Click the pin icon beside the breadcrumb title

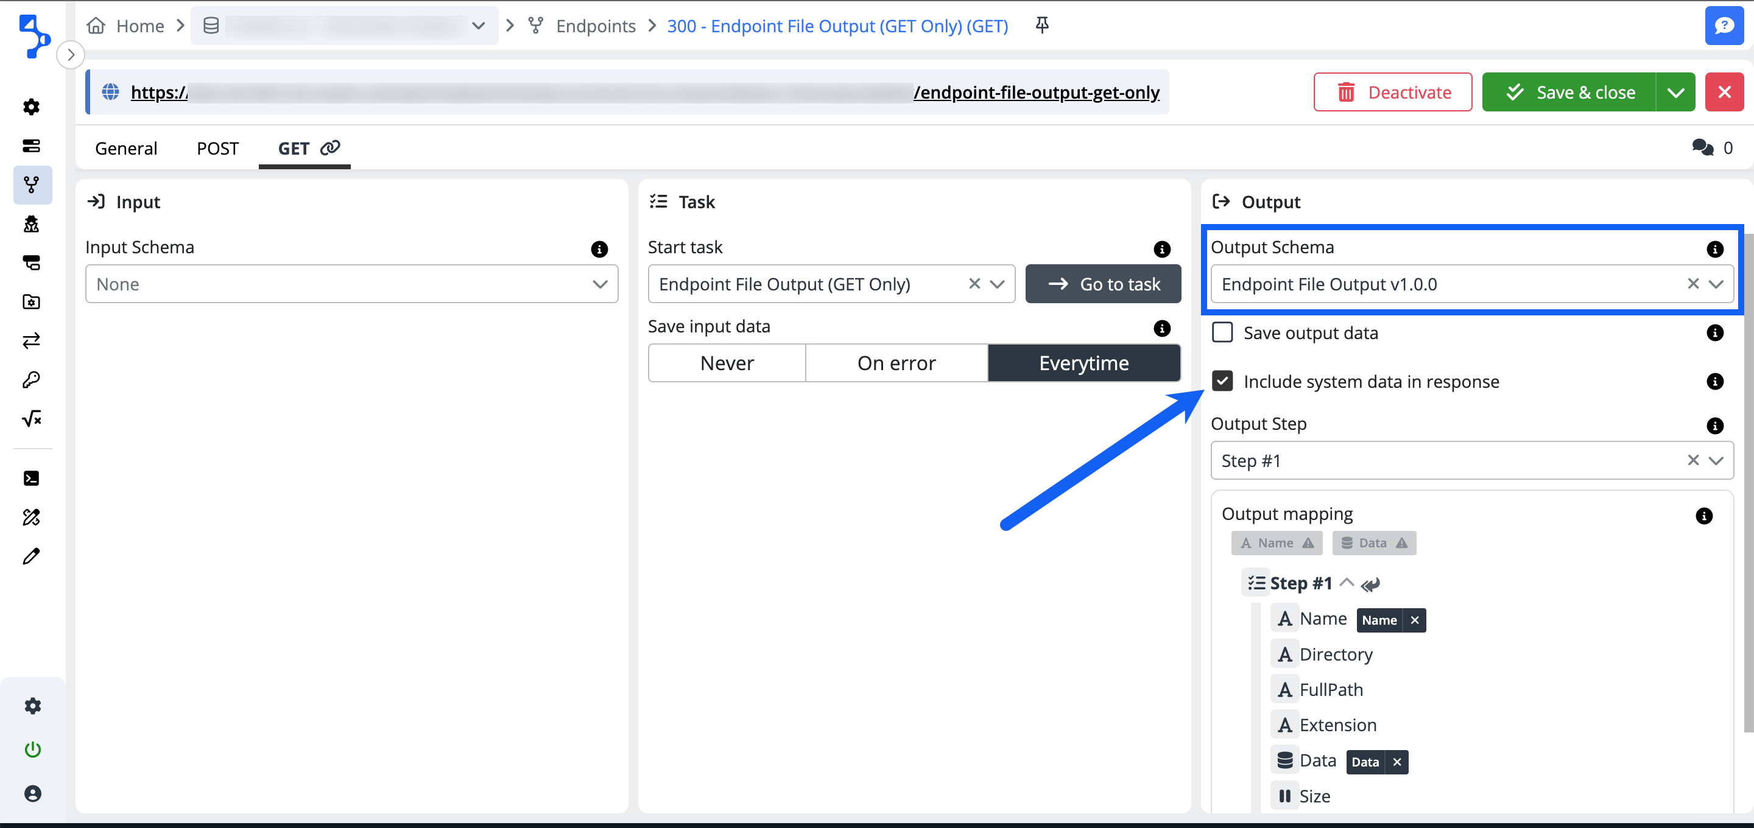pyautogui.click(x=1042, y=25)
